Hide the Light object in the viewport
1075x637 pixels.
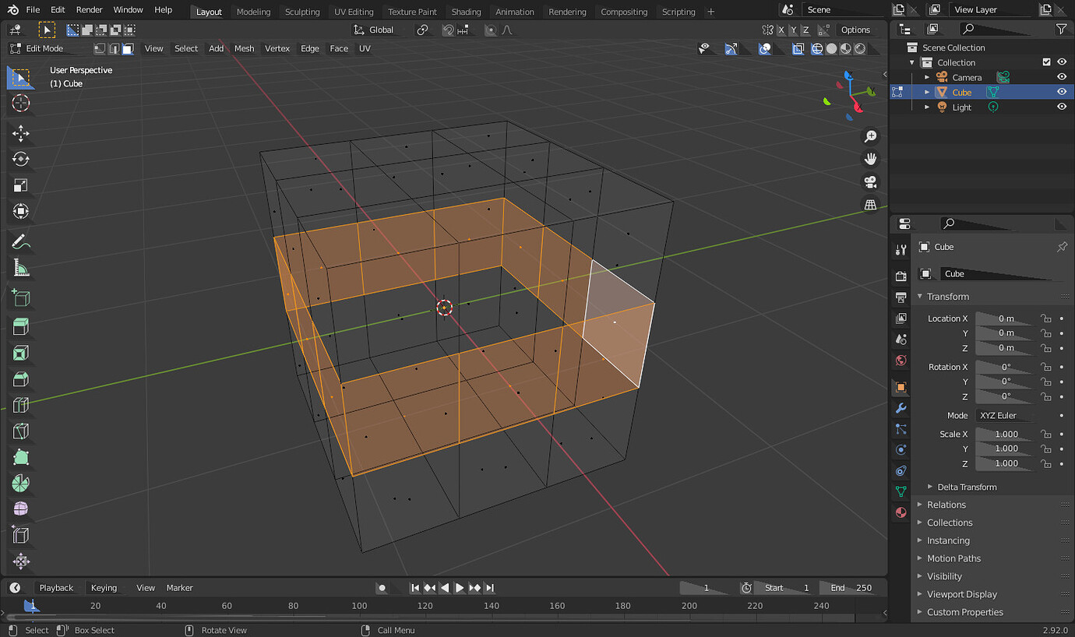[x=1062, y=107]
